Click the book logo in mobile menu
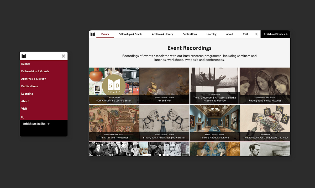 [24, 56]
